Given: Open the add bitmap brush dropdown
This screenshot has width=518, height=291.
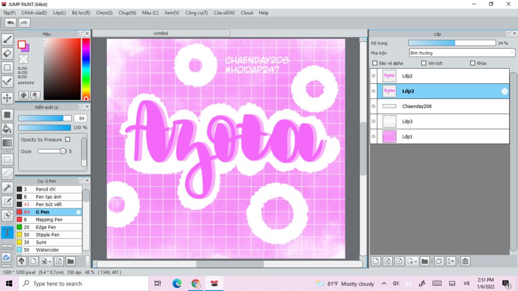Looking at the screenshot, I should [x=46, y=261].
